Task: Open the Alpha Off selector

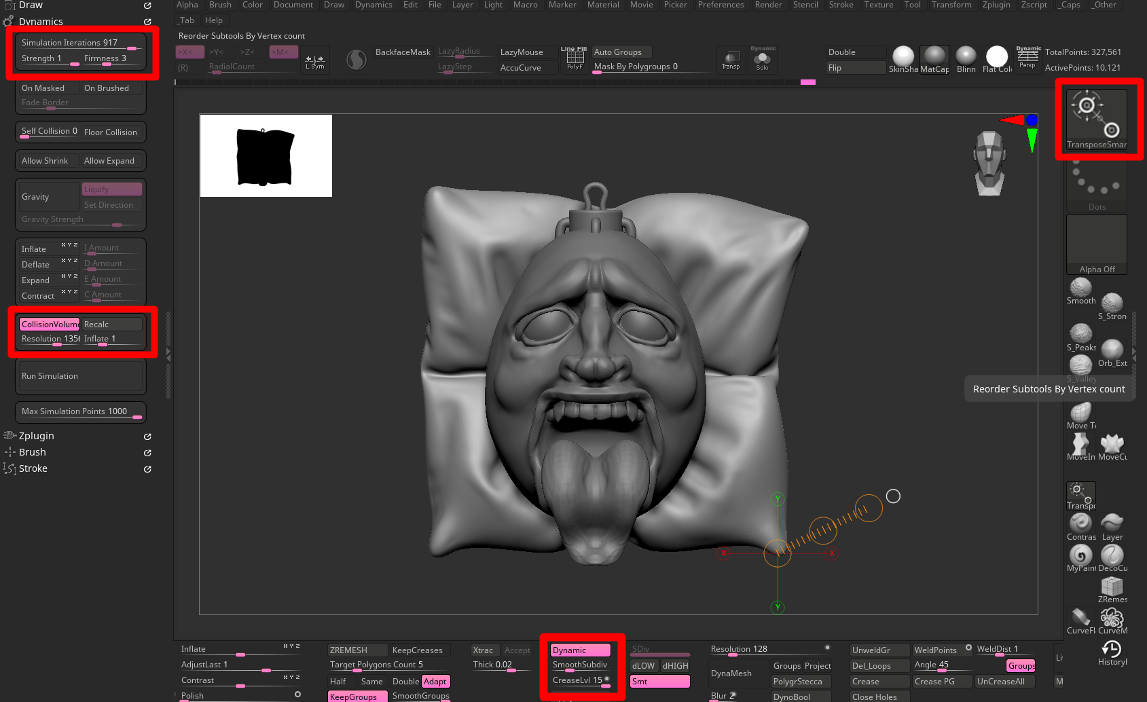Action: coord(1097,244)
